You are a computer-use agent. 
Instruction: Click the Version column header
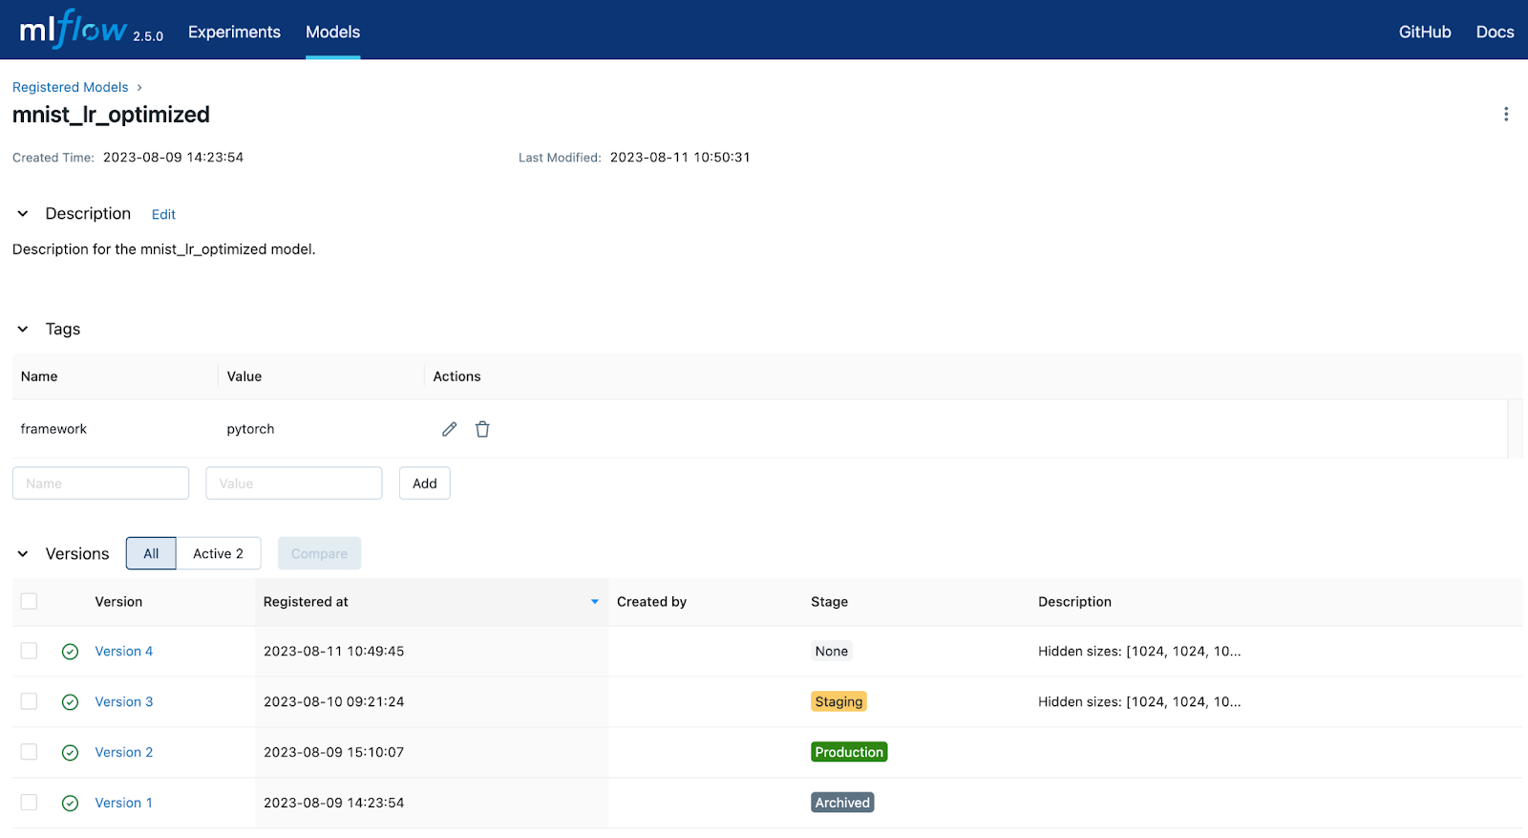click(118, 602)
